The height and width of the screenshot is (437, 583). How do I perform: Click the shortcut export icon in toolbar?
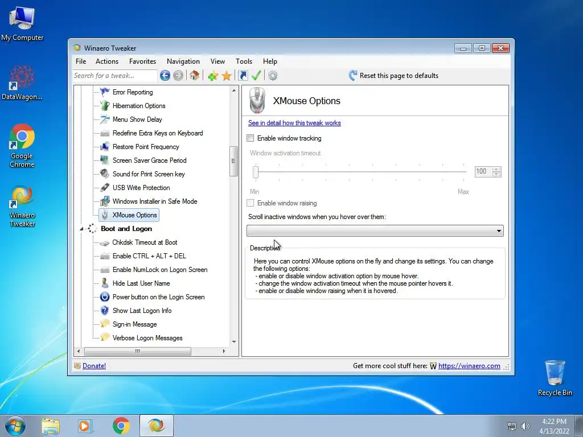[x=243, y=76]
